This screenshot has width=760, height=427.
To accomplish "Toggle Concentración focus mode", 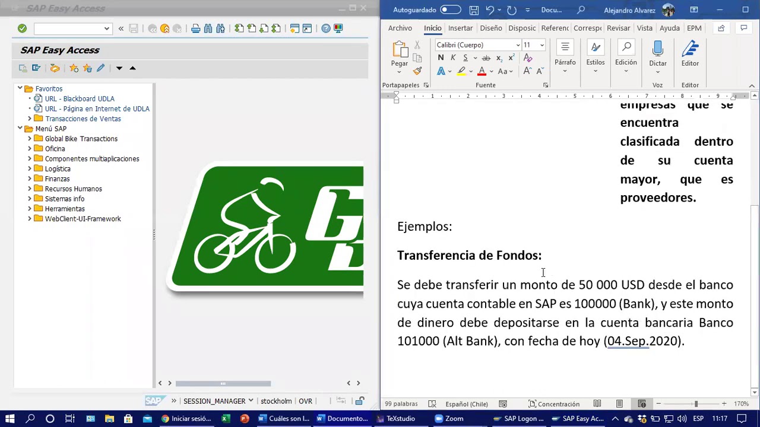I will (x=553, y=404).
